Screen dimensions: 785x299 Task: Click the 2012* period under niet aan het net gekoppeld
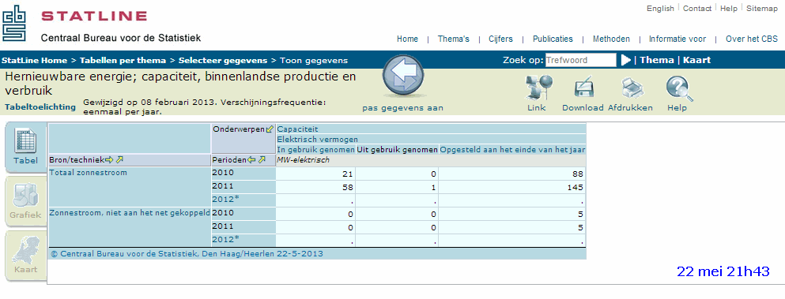(225, 239)
